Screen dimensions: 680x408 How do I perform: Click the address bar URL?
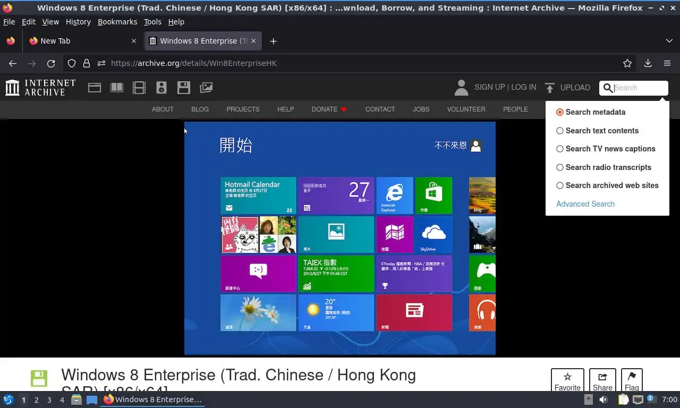194,63
